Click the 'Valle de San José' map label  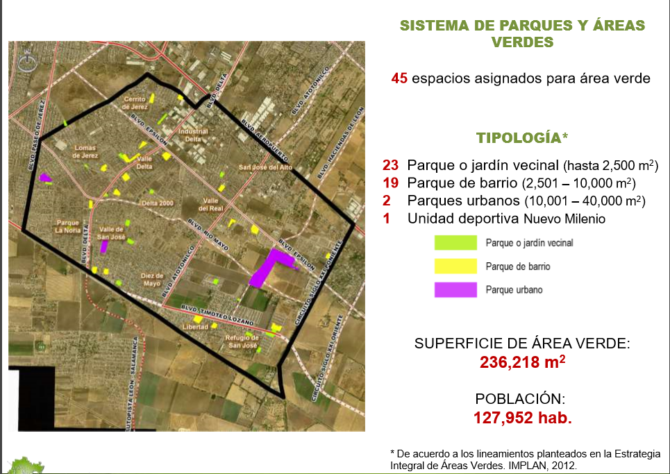click(111, 233)
